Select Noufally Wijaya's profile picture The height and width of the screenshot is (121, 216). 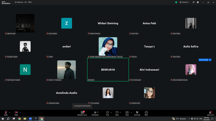(x=25, y=46)
